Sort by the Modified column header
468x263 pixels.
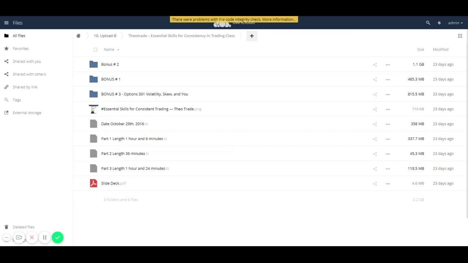(x=441, y=49)
